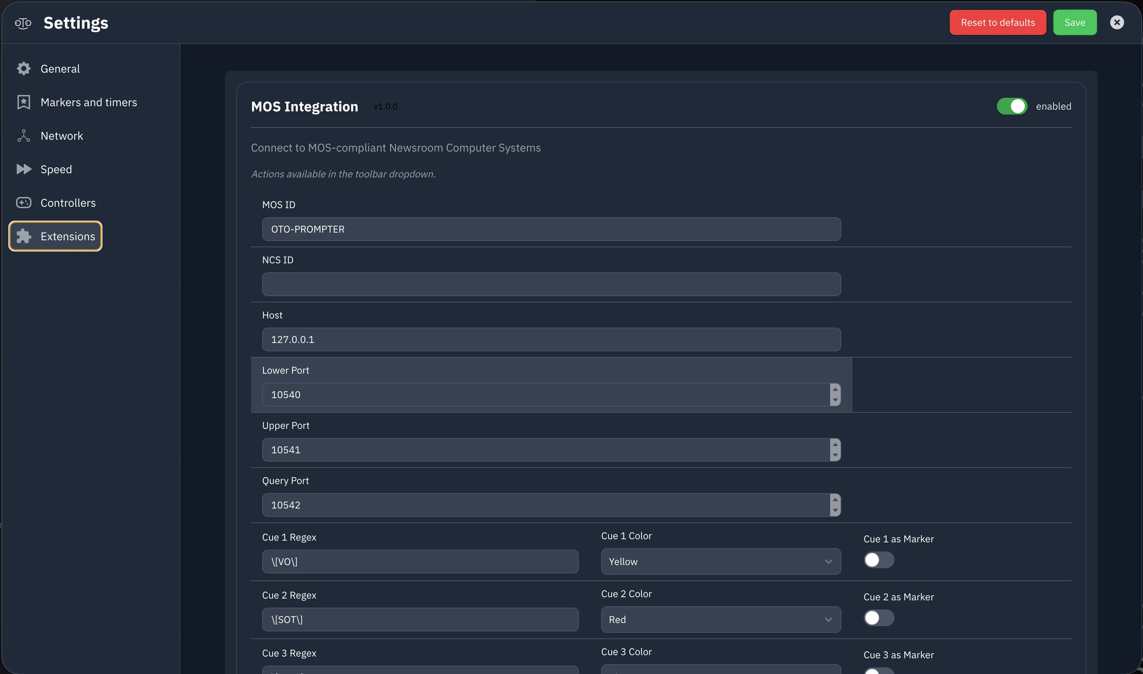The image size is (1143, 674).
Task: Click Reset to defaults
Action: pyautogui.click(x=997, y=22)
